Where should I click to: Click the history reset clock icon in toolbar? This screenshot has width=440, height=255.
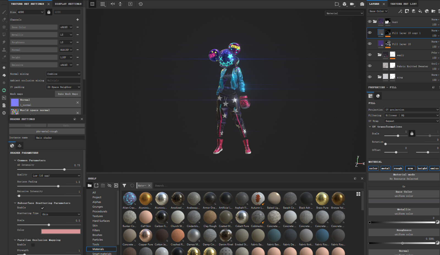(x=141, y=4)
